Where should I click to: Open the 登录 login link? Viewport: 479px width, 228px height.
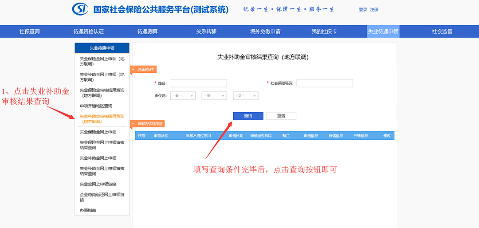pos(363,10)
